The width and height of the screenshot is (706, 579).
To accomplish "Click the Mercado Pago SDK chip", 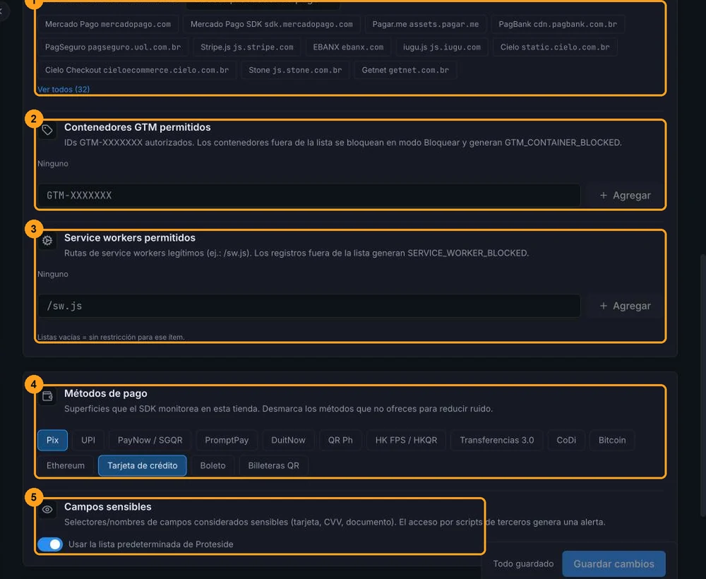I will 272,24.
